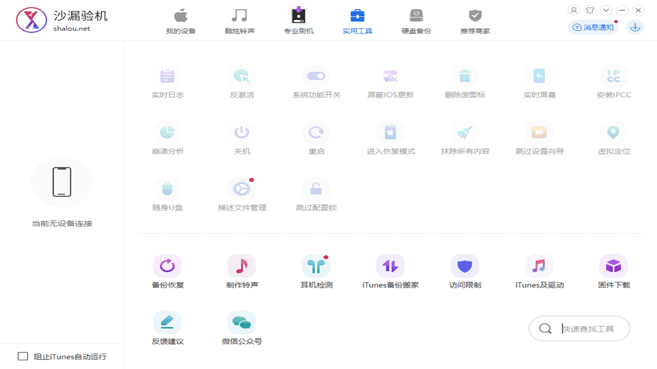Viewport: 657px width, 369px height.
Task: Select the 跳过配置锁 skip config lock tool
Action: point(316,194)
